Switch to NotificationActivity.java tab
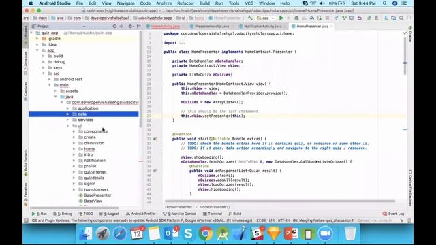The image size is (436, 245). point(263,26)
